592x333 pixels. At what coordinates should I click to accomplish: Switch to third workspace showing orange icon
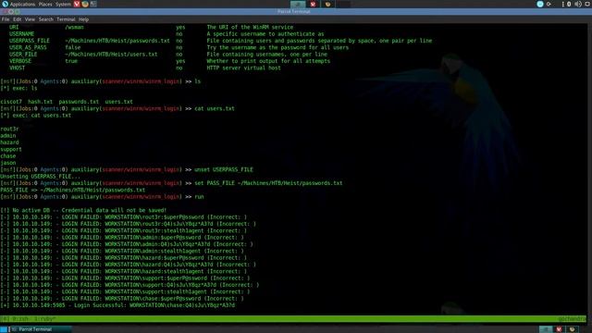point(327,4)
